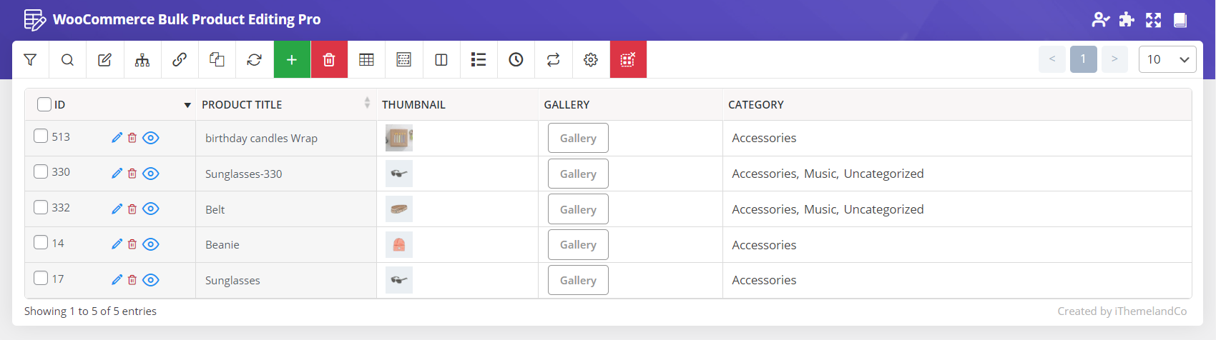Open the rows-per-page dropdown showing 10
The width and height of the screenshot is (1216, 340).
[1167, 60]
